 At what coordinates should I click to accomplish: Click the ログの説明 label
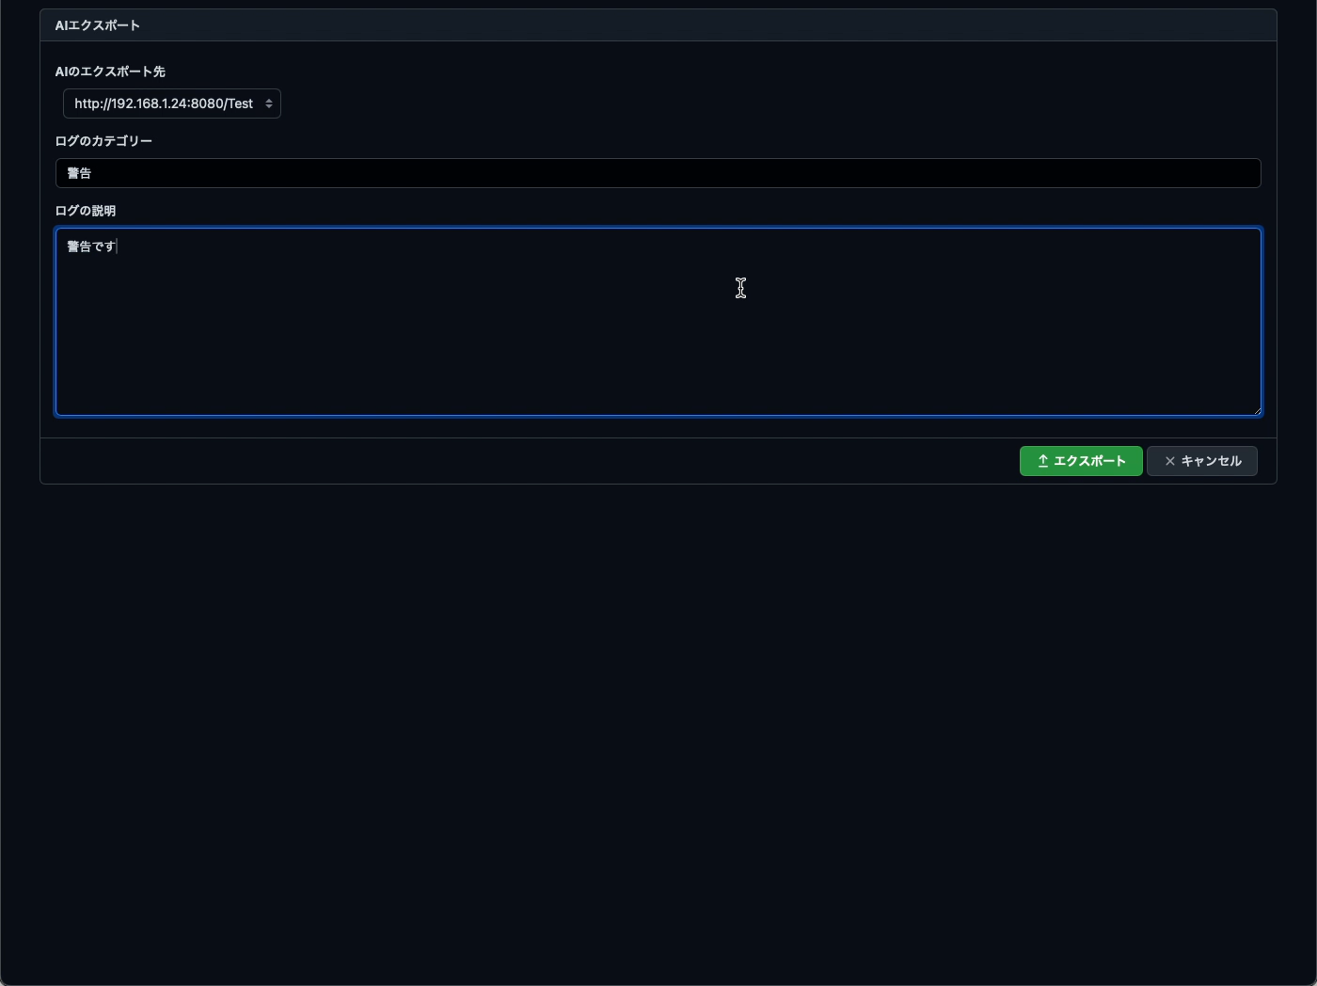pyautogui.click(x=86, y=211)
